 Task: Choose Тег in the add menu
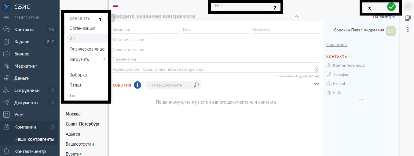[73, 96]
